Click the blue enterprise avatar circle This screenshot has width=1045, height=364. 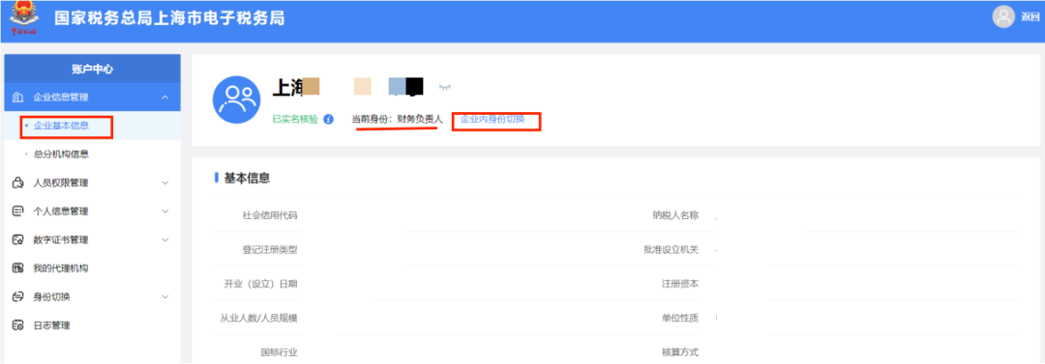click(236, 100)
